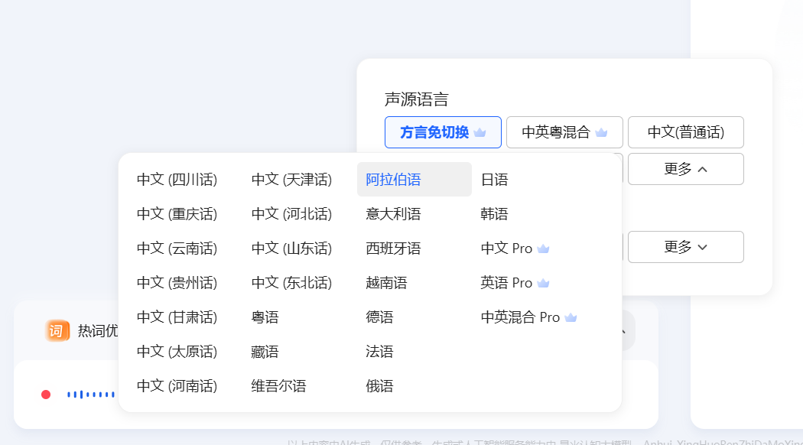The height and width of the screenshot is (445, 803).
Task: Select 方言免切换 language option
Action: pyautogui.click(x=442, y=132)
